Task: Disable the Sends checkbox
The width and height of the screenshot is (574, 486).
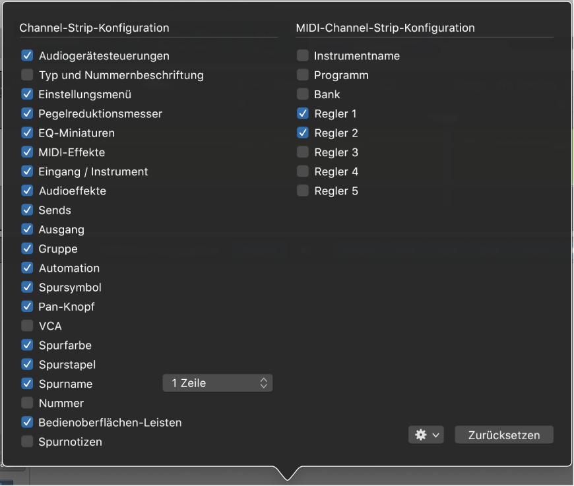Action: 27,210
